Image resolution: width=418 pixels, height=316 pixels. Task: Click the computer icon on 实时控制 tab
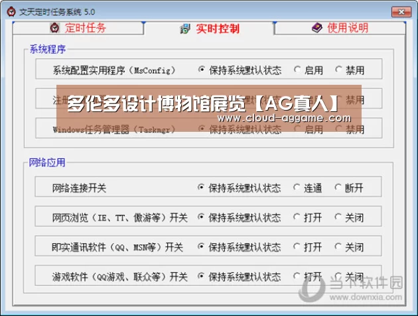point(185,28)
